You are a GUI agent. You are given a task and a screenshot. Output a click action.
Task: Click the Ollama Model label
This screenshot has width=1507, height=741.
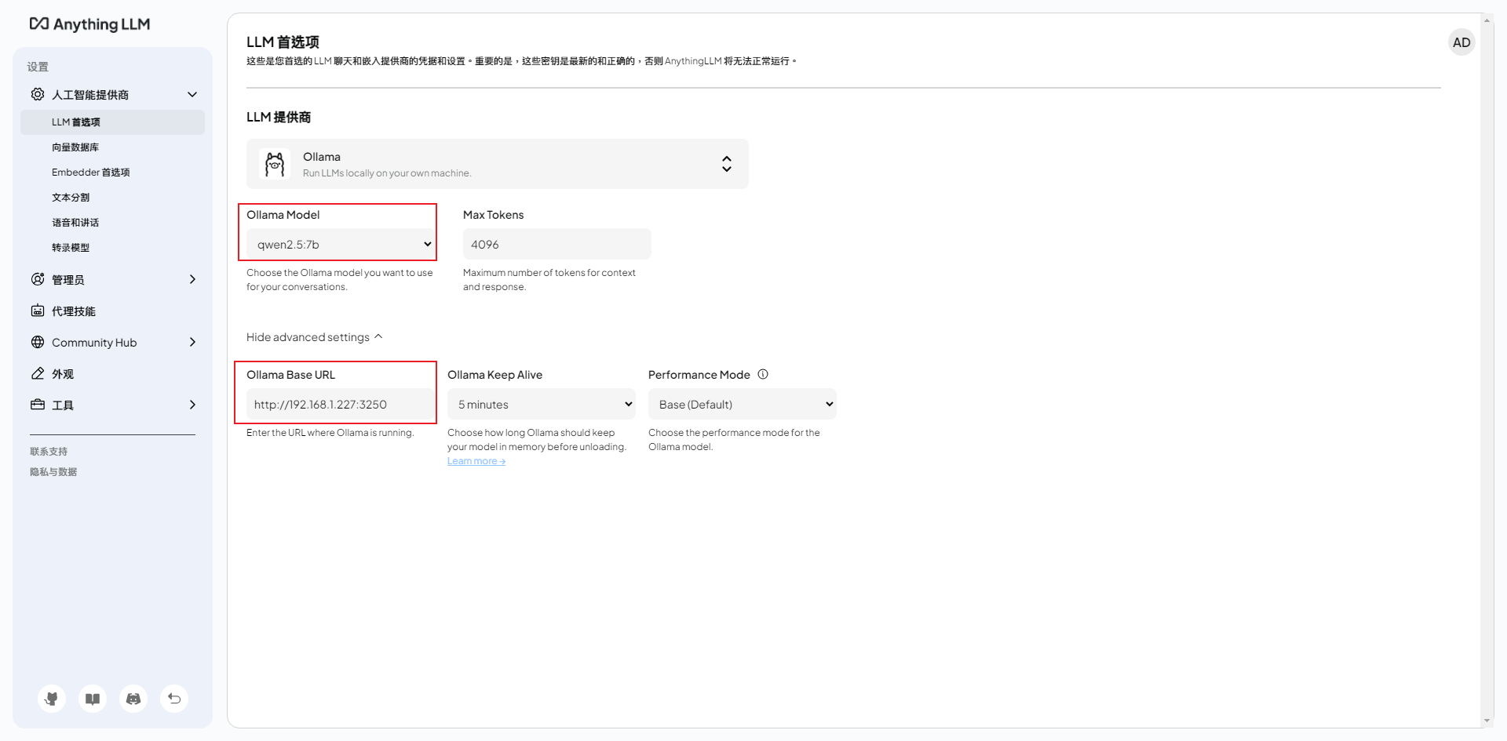point(283,215)
